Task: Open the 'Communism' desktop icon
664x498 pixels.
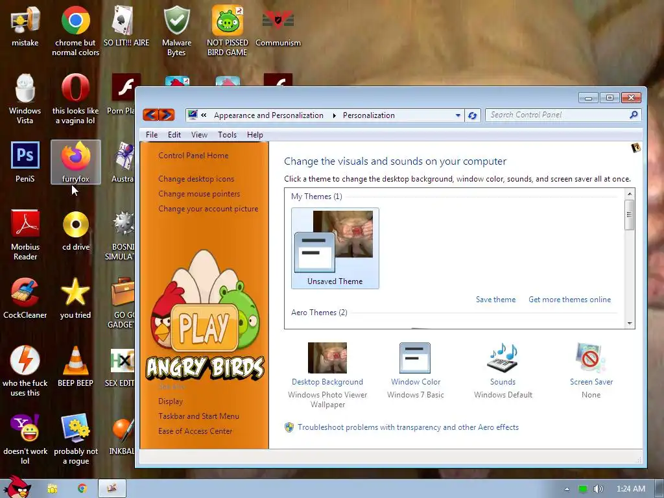Action: pyautogui.click(x=278, y=25)
